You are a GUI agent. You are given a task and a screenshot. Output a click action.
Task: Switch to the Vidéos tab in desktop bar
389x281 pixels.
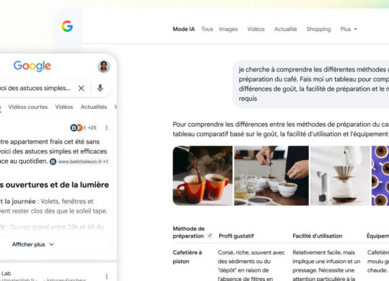[256, 29]
